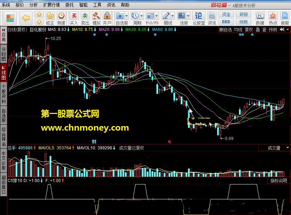
Task: Open the 扩展行情 menu
Action: pos(52,5)
